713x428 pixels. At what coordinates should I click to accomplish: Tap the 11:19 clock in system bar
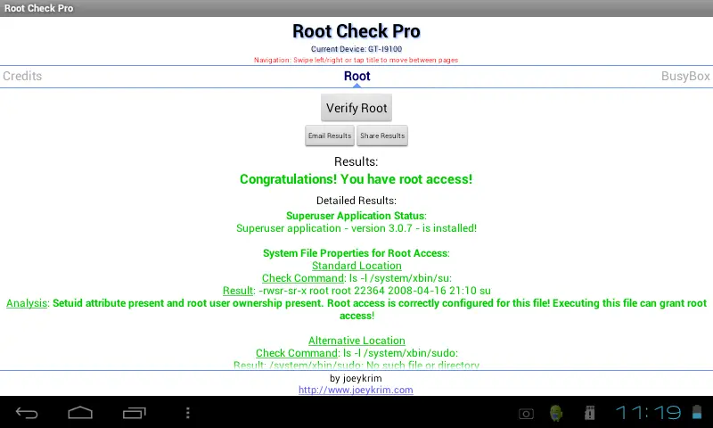(x=648, y=413)
